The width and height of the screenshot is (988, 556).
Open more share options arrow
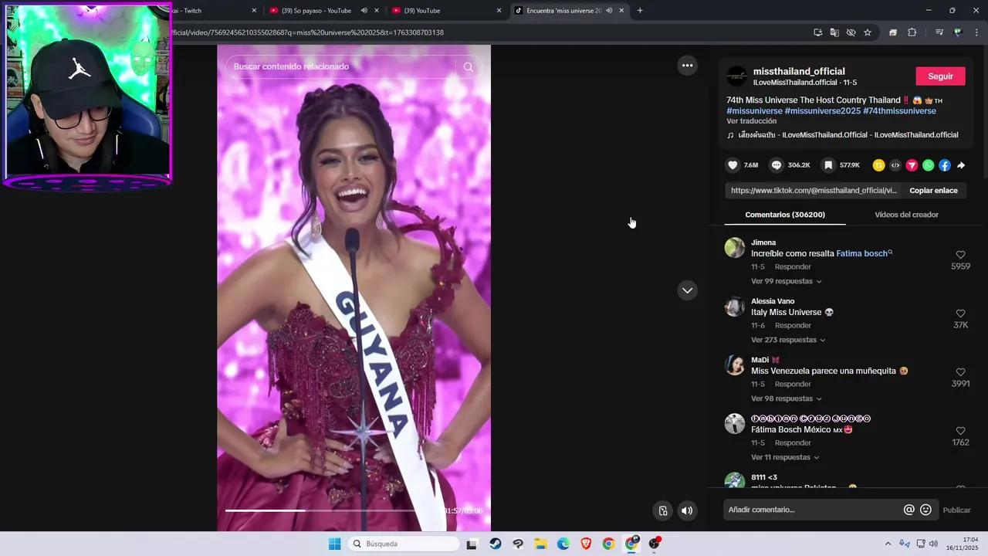(x=961, y=165)
